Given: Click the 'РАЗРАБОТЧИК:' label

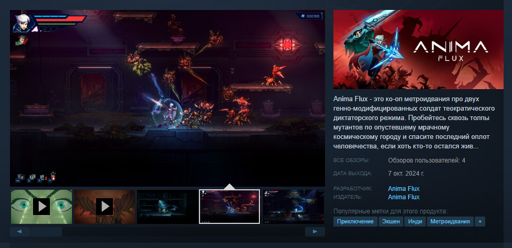Looking at the screenshot, I should (x=353, y=189).
